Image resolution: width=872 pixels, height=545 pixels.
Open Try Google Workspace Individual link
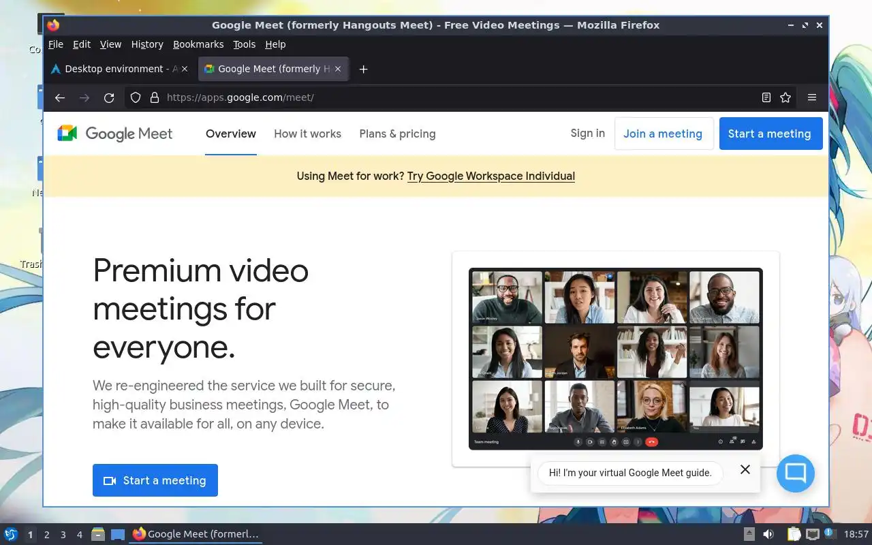coord(491,176)
